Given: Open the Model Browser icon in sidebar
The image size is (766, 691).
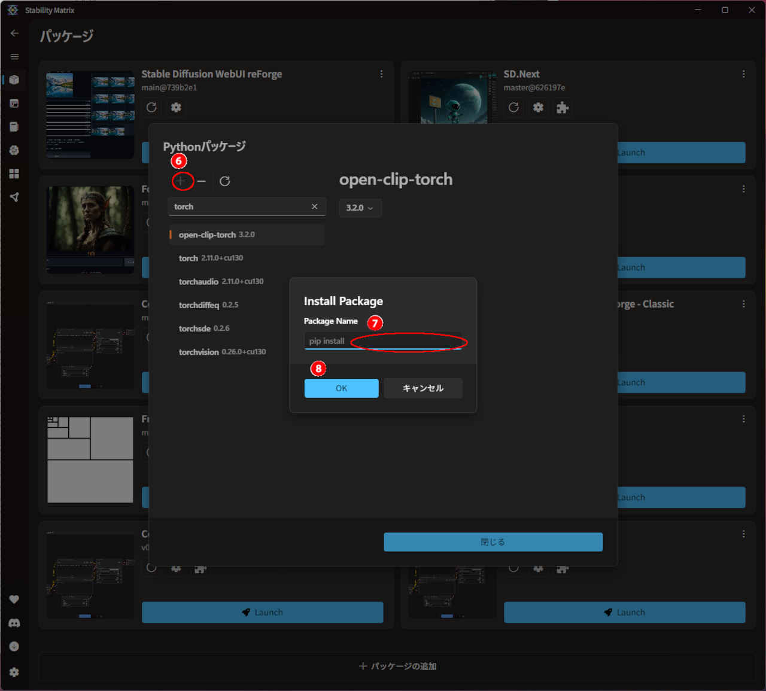Looking at the screenshot, I should tap(14, 150).
